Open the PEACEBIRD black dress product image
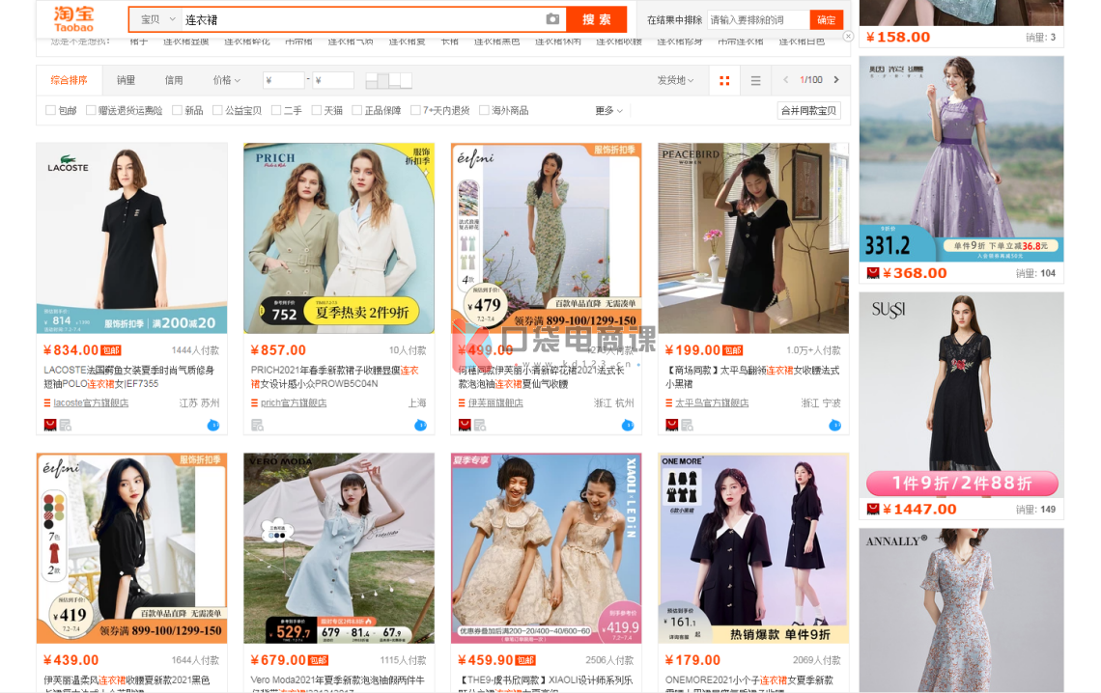 pos(753,238)
